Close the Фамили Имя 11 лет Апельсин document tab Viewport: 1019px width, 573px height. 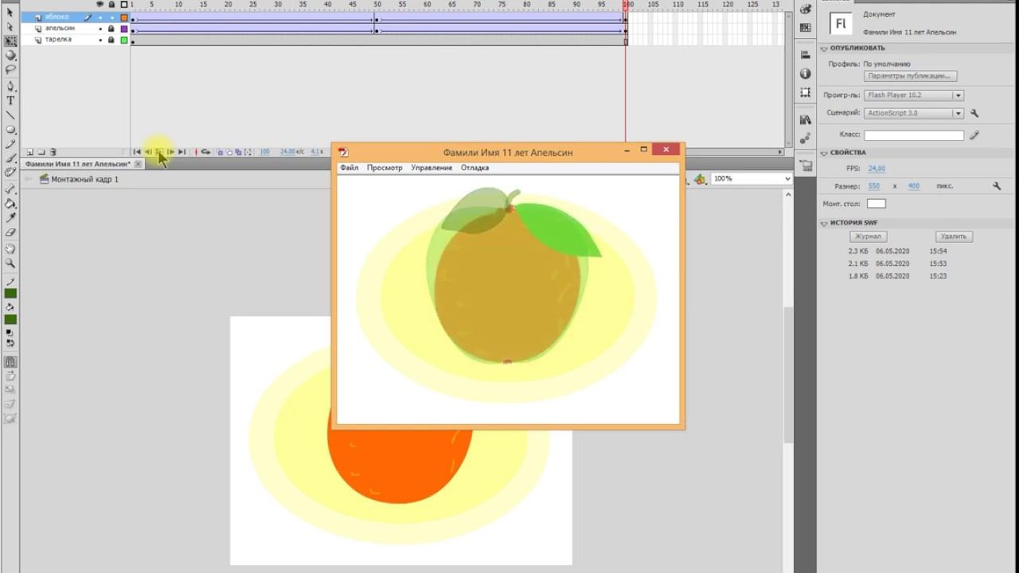(138, 164)
